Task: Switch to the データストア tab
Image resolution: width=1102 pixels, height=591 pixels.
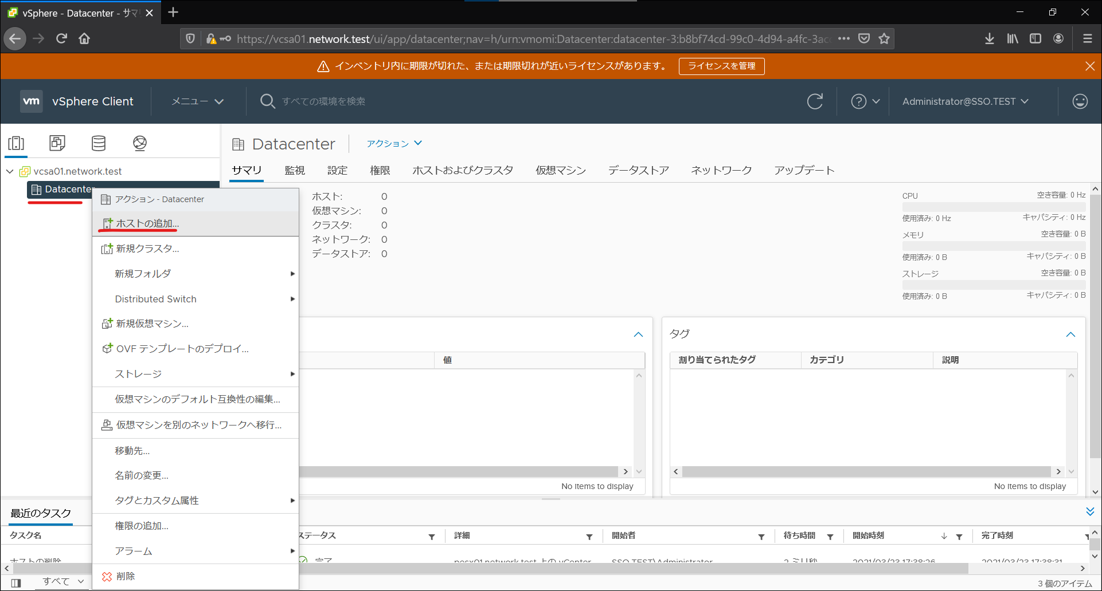Action: coord(639,170)
